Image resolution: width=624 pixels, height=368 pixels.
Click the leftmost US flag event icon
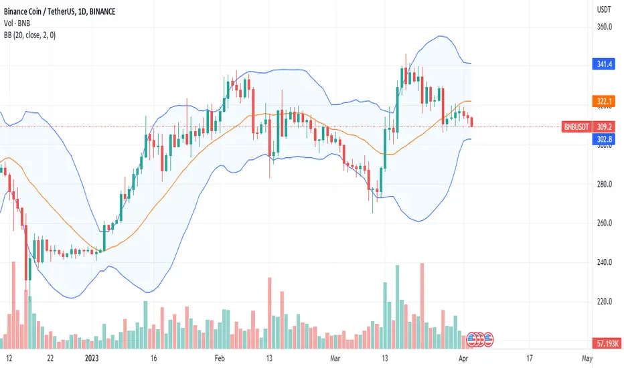point(471,340)
